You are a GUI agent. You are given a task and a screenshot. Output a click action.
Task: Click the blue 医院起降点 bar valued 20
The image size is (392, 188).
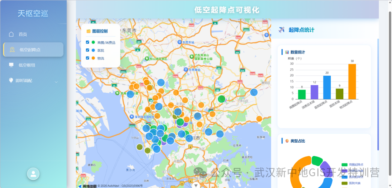click(327, 87)
